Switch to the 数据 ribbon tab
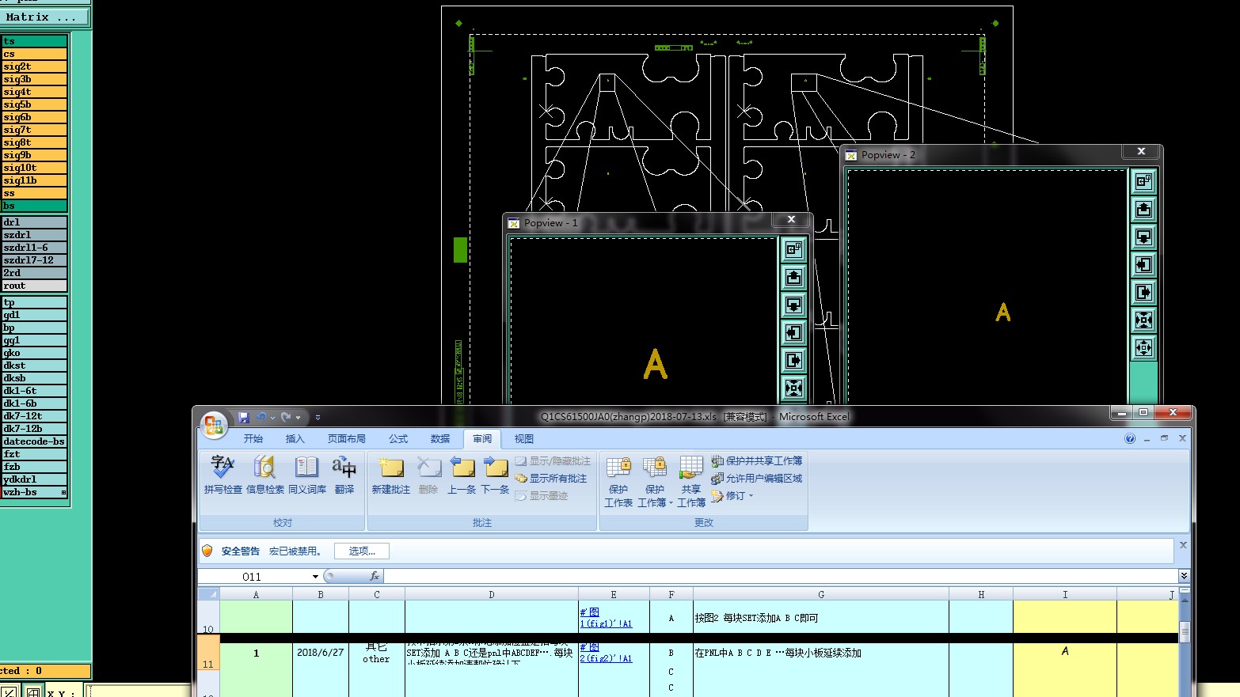The image size is (1240, 697). coord(440,438)
